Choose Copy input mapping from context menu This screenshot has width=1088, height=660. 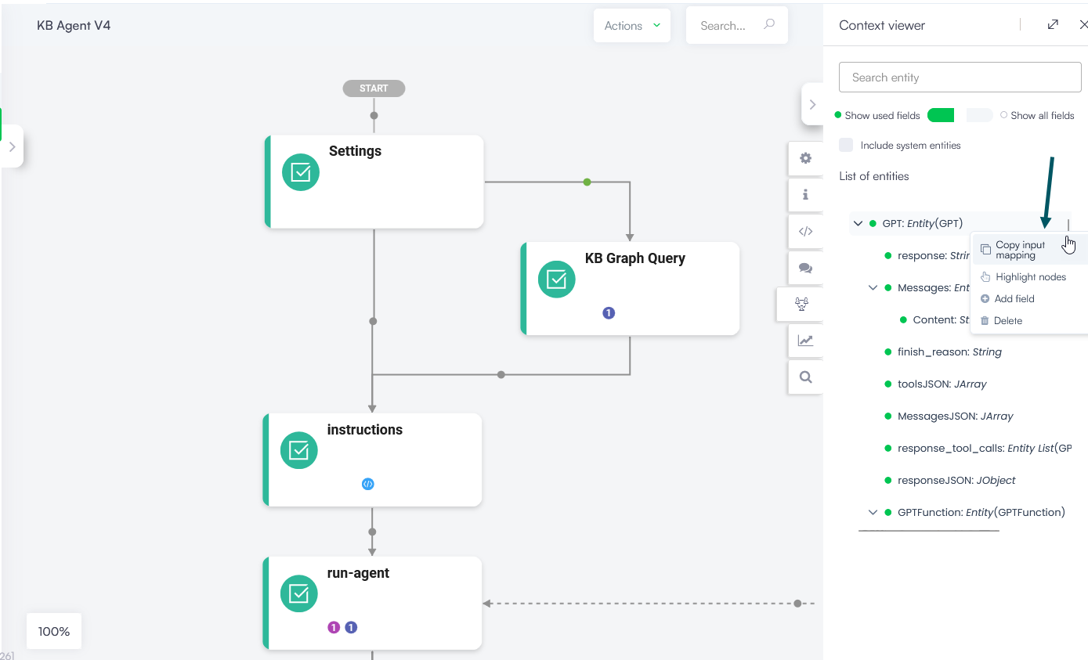coord(1020,250)
